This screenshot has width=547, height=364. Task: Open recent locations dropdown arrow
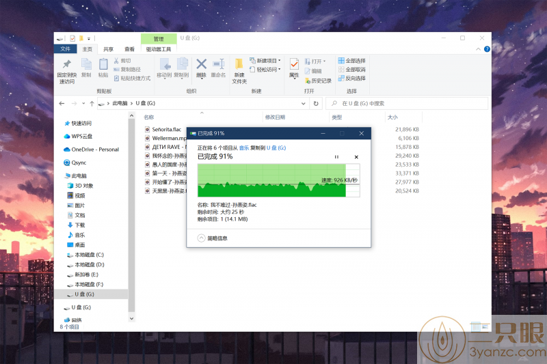[83, 103]
